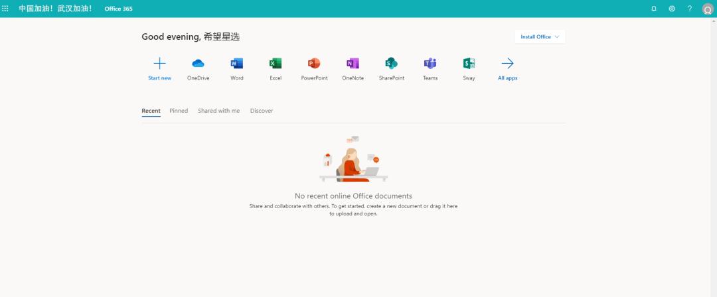
Task: Click the Start new plus icon
Action: point(159,63)
